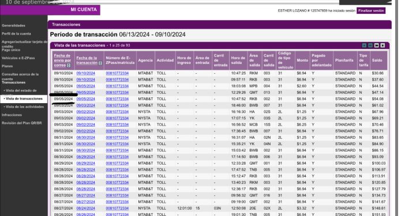Open 09/02/2024 link in the $67.96 row
This screenshot has height=216, width=401.
85,112
